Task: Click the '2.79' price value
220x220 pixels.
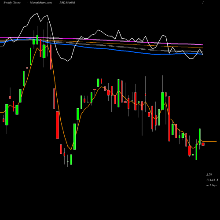Action: tap(209, 175)
